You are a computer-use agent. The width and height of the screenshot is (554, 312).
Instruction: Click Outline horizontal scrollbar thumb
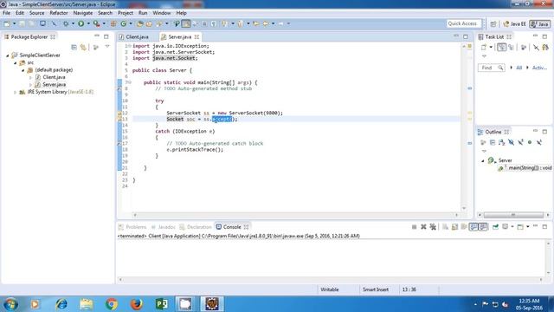tap(513, 215)
